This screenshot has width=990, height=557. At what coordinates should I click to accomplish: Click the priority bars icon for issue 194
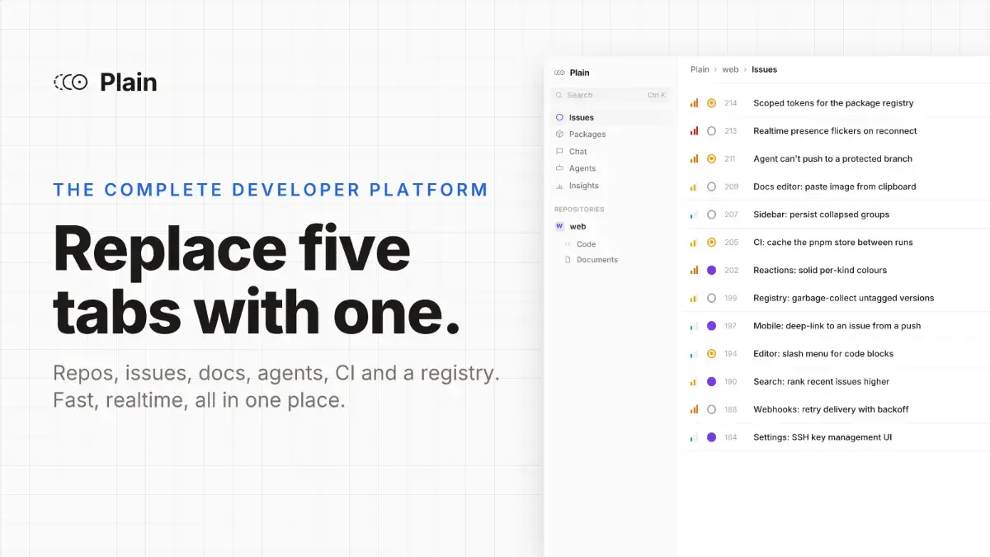[694, 353]
